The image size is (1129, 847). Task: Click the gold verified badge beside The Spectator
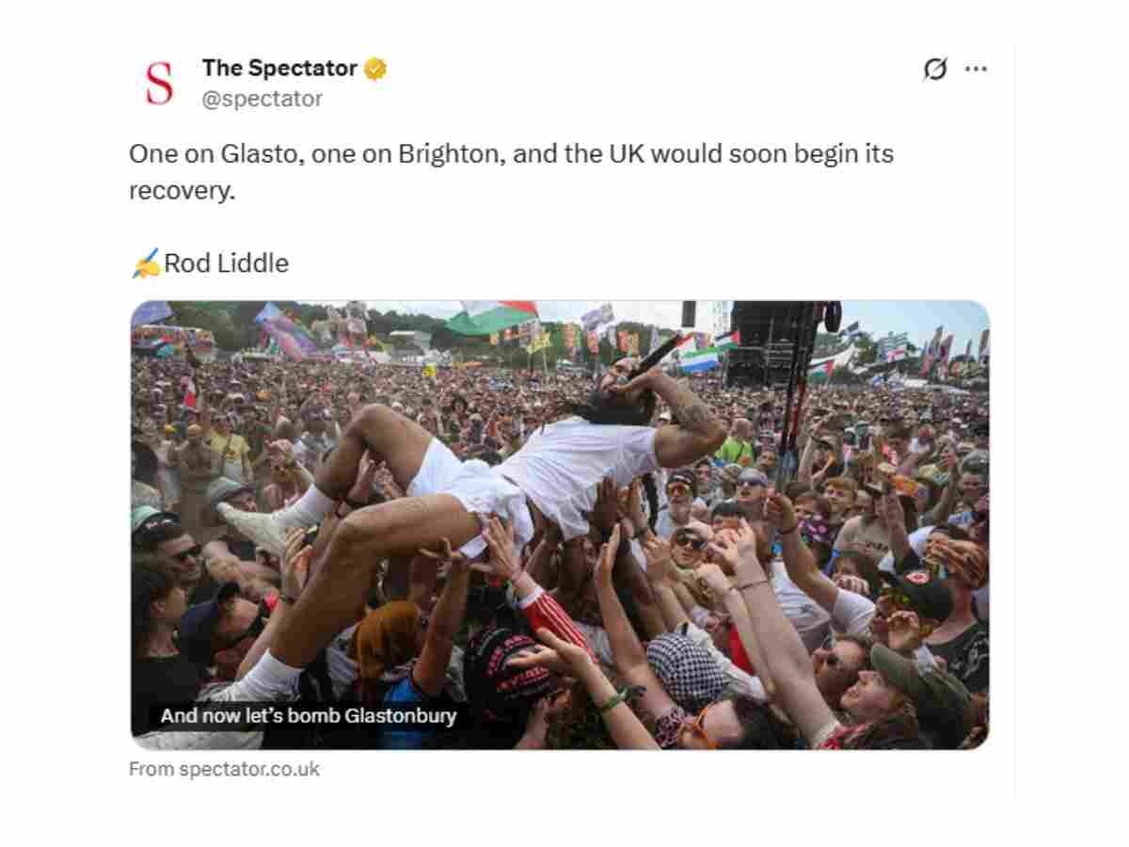coord(375,69)
